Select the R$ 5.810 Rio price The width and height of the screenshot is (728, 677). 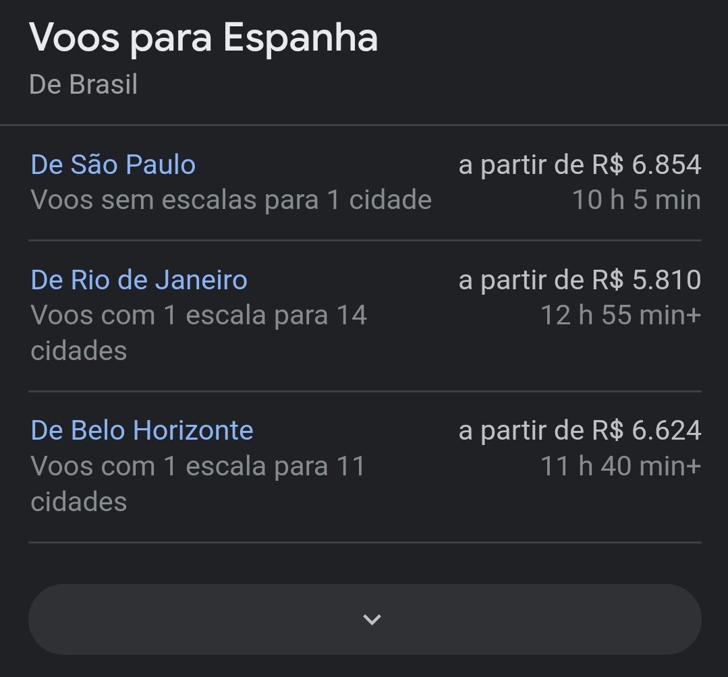[646, 280]
